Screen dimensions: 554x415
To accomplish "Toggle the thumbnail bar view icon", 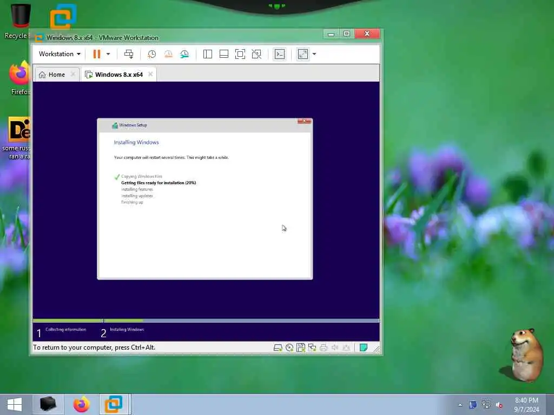I will [223, 54].
